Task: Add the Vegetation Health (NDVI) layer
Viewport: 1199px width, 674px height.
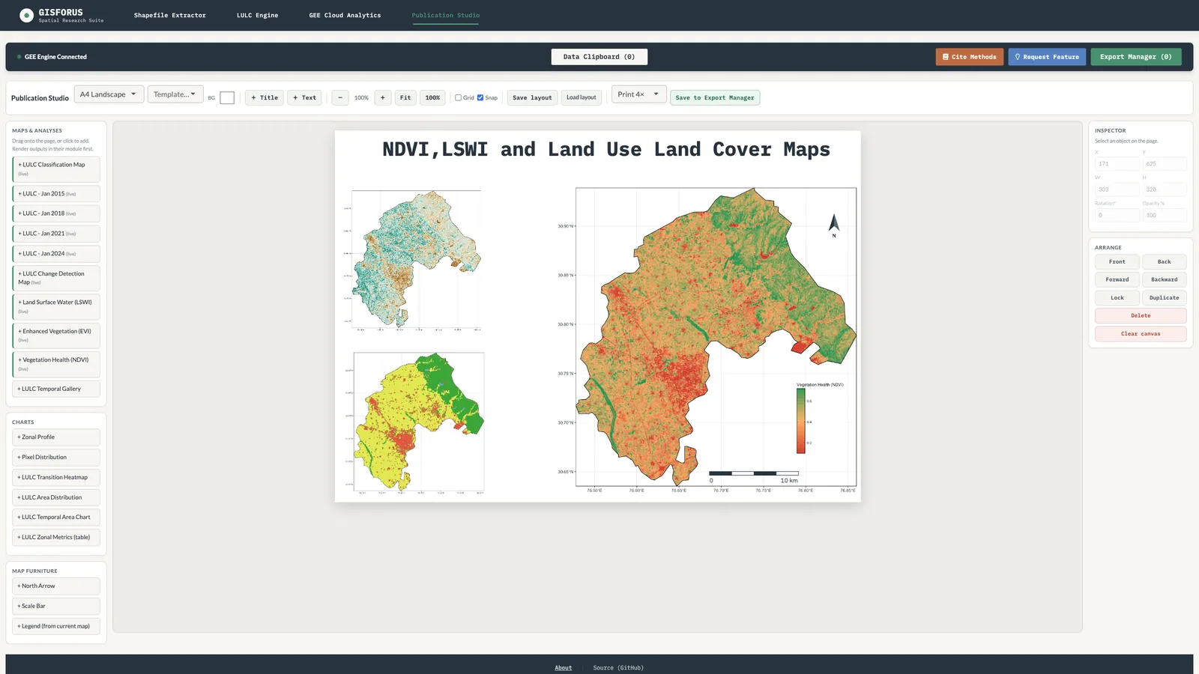Action: pos(56,364)
